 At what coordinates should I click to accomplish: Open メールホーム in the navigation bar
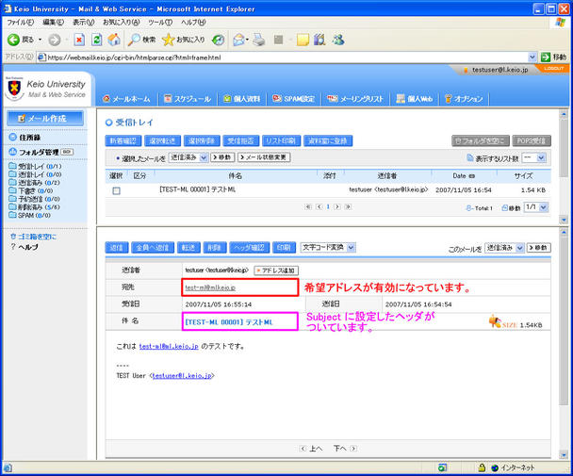click(126, 98)
